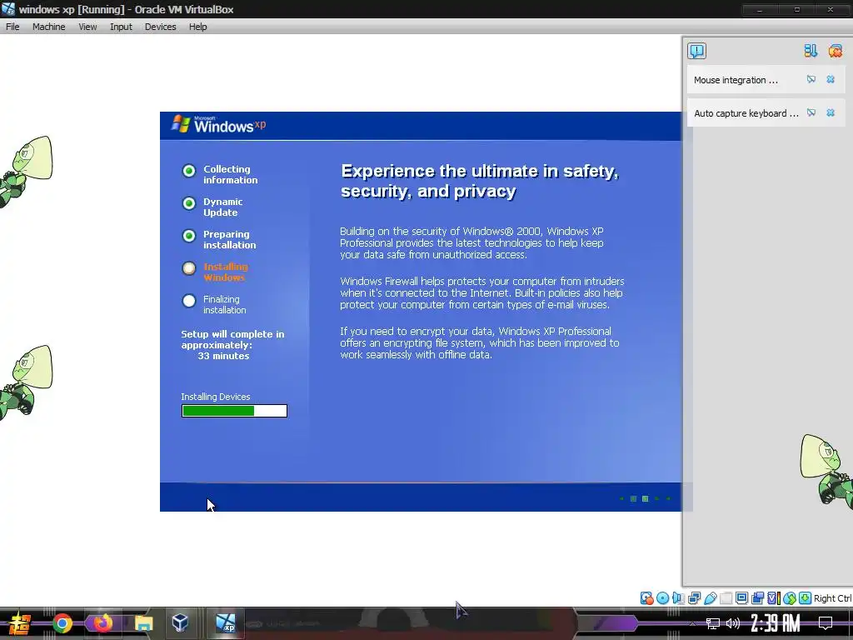
Task: Click the Auto capture keyboard detach icon
Action: click(x=811, y=112)
